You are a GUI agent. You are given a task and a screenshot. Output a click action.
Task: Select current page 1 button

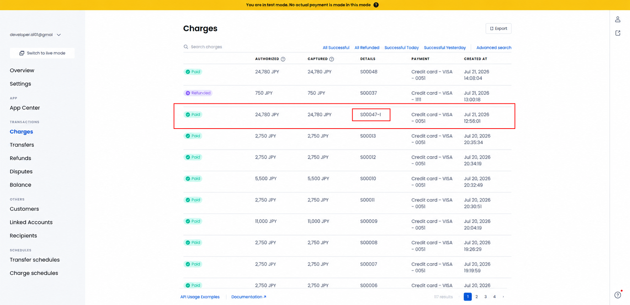point(468,297)
